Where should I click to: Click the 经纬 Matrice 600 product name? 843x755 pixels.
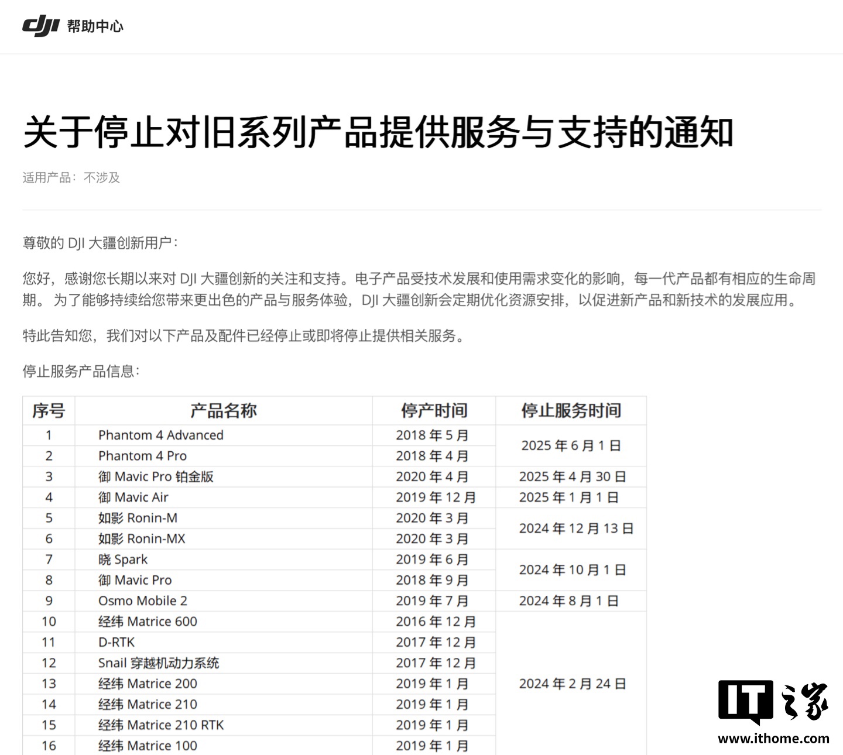point(148,622)
